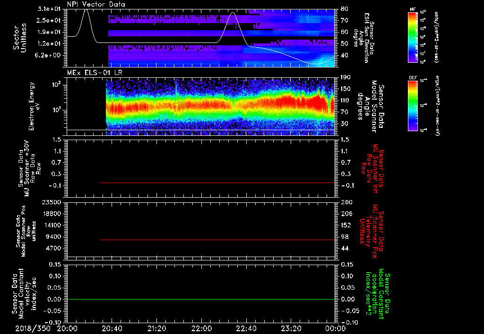
Task: Click the '9400' scanner position tick
Action: [x=53, y=237]
